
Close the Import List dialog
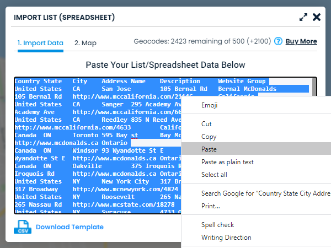click(317, 17)
